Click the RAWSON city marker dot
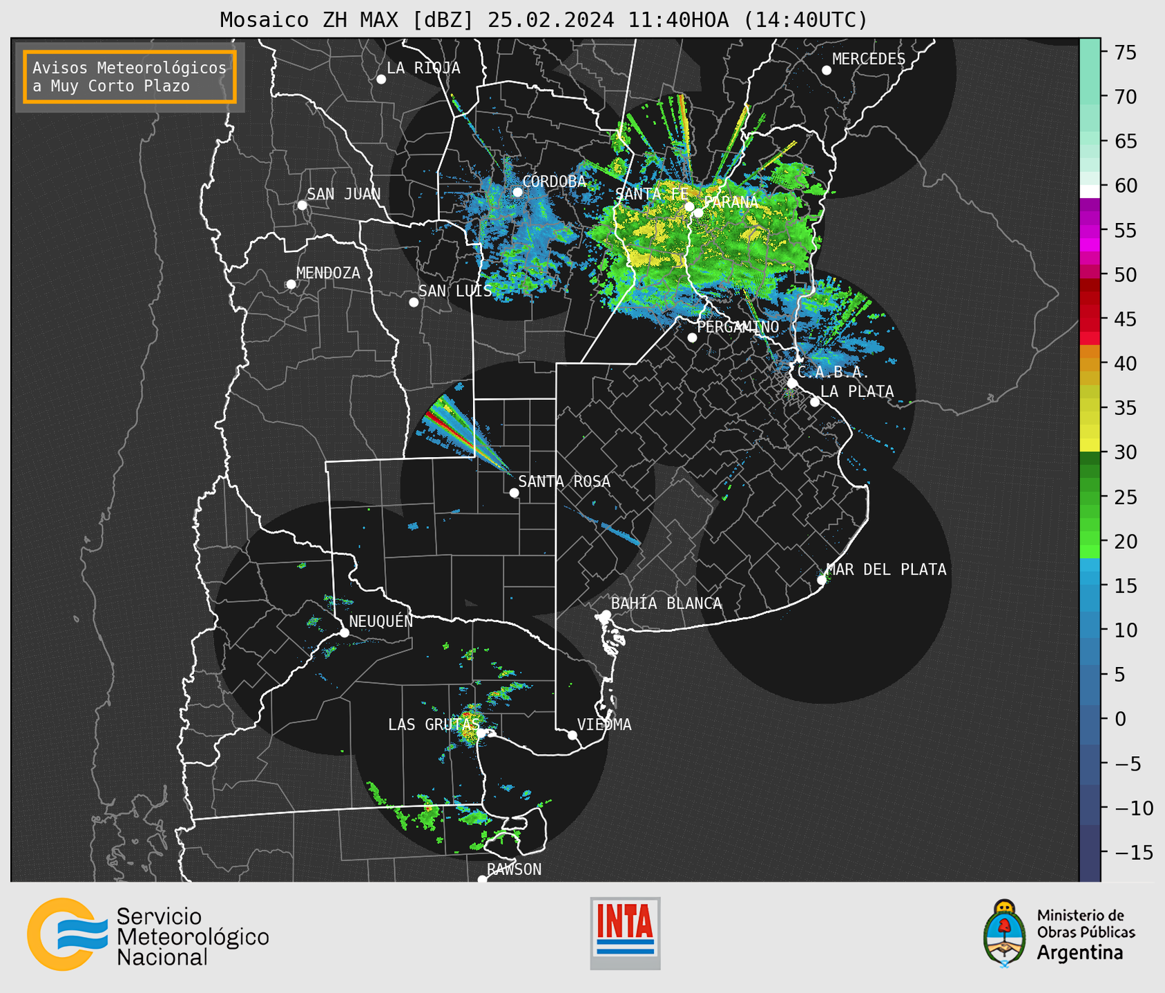1165x993 pixels. pos(482,880)
